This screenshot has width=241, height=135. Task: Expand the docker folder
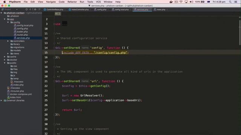tap(5, 60)
